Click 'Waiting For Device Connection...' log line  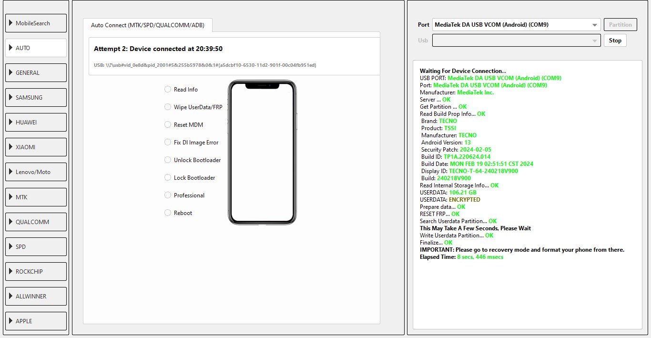pyautogui.click(x=463, y=71)
